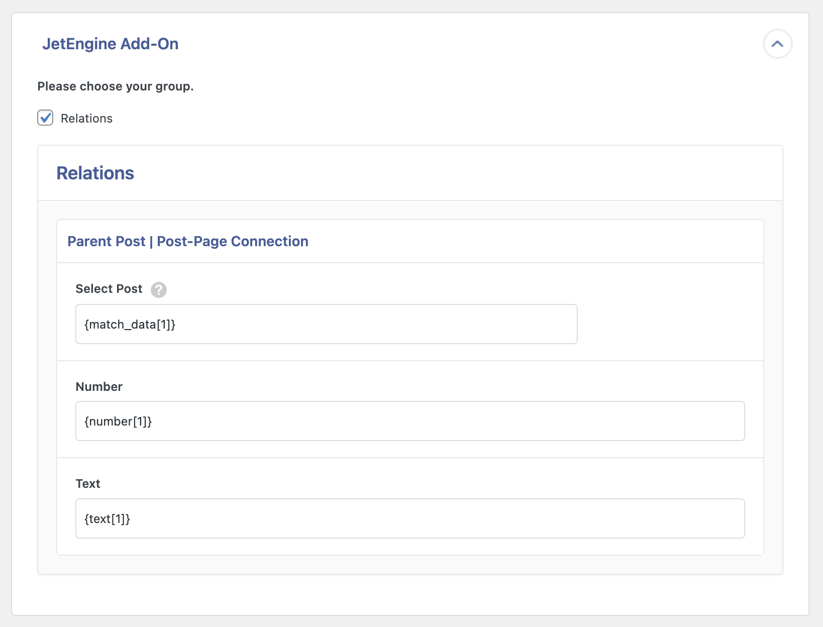Click the Text field label
Image resolution: width=823 pixels, height=627 pixels.
[x=88, y=484]
